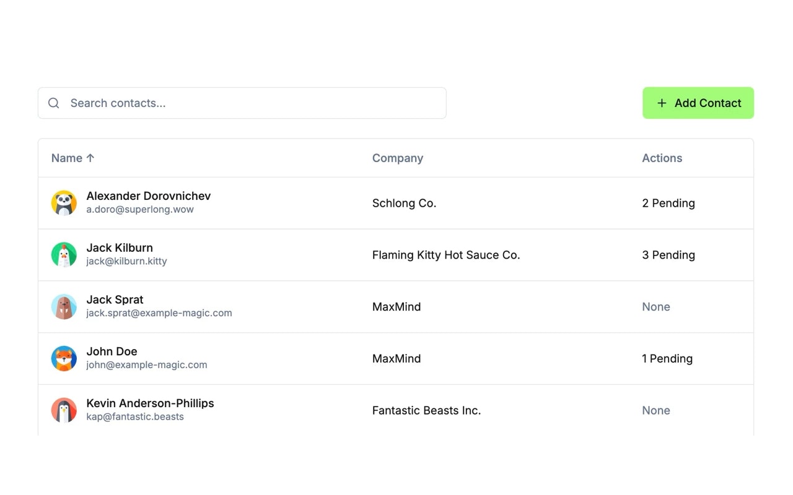Viewport: 793px width, 495px height.
Task: Open the 3 Pending actions for Jack Kilburn
Action: (x=668, y=255)
